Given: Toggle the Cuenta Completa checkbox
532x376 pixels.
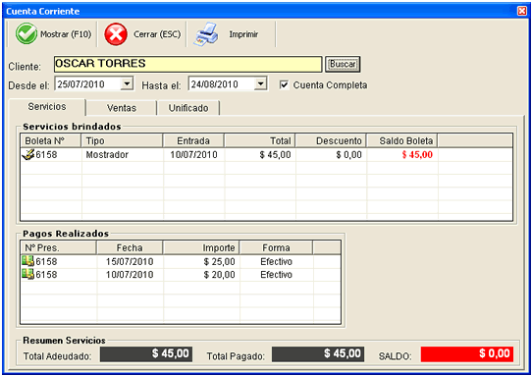Looking at the screenshot, I should point(284,84).
